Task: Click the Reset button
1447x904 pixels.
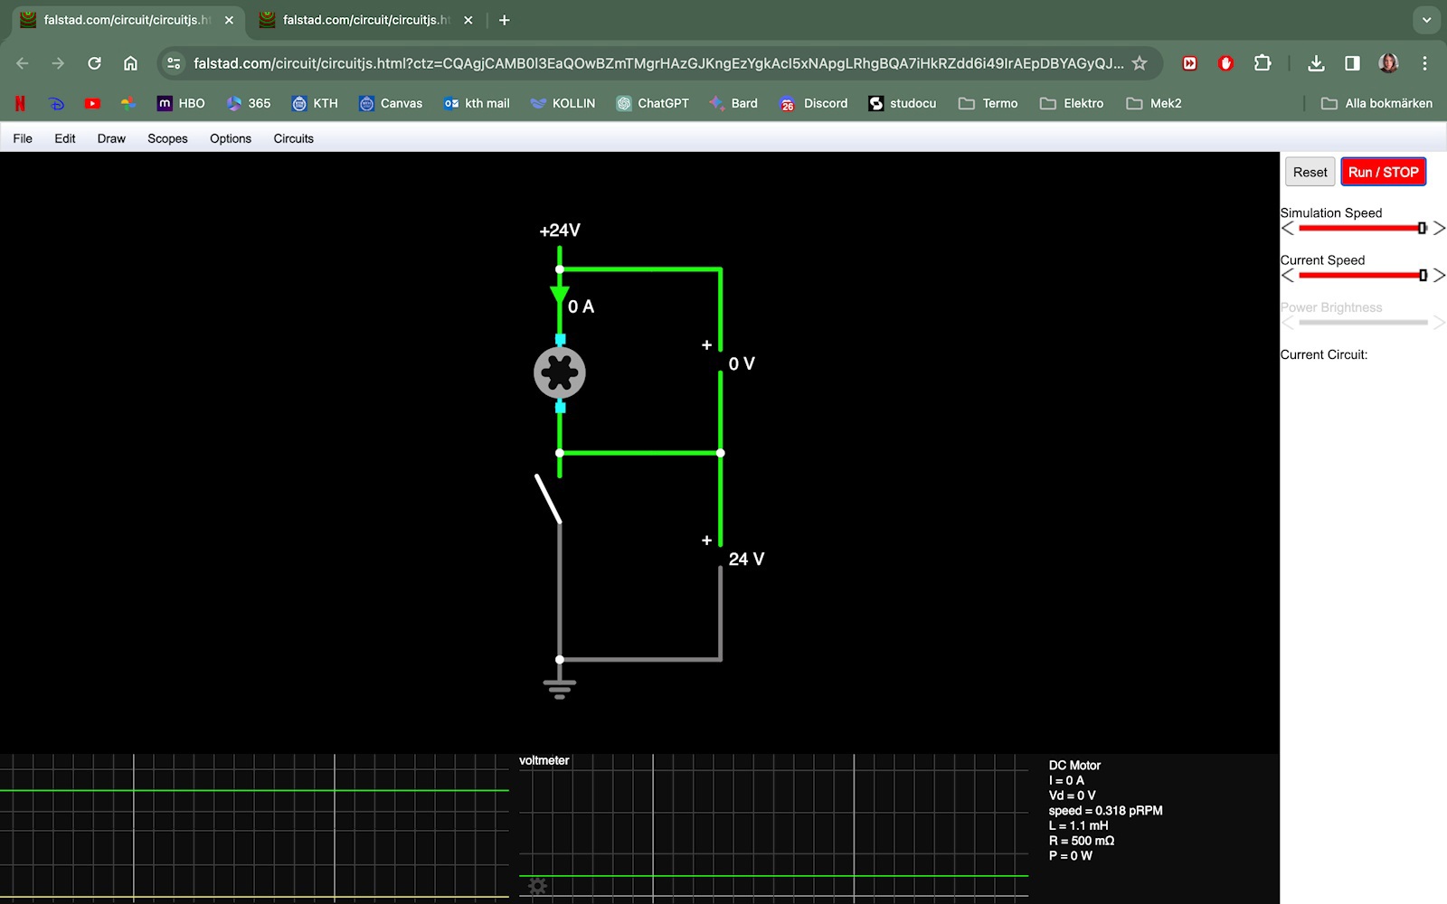Action: coord(1310,172)
